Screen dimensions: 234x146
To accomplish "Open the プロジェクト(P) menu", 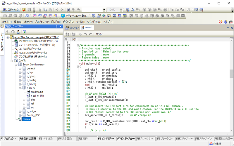I will pos(42,22).
